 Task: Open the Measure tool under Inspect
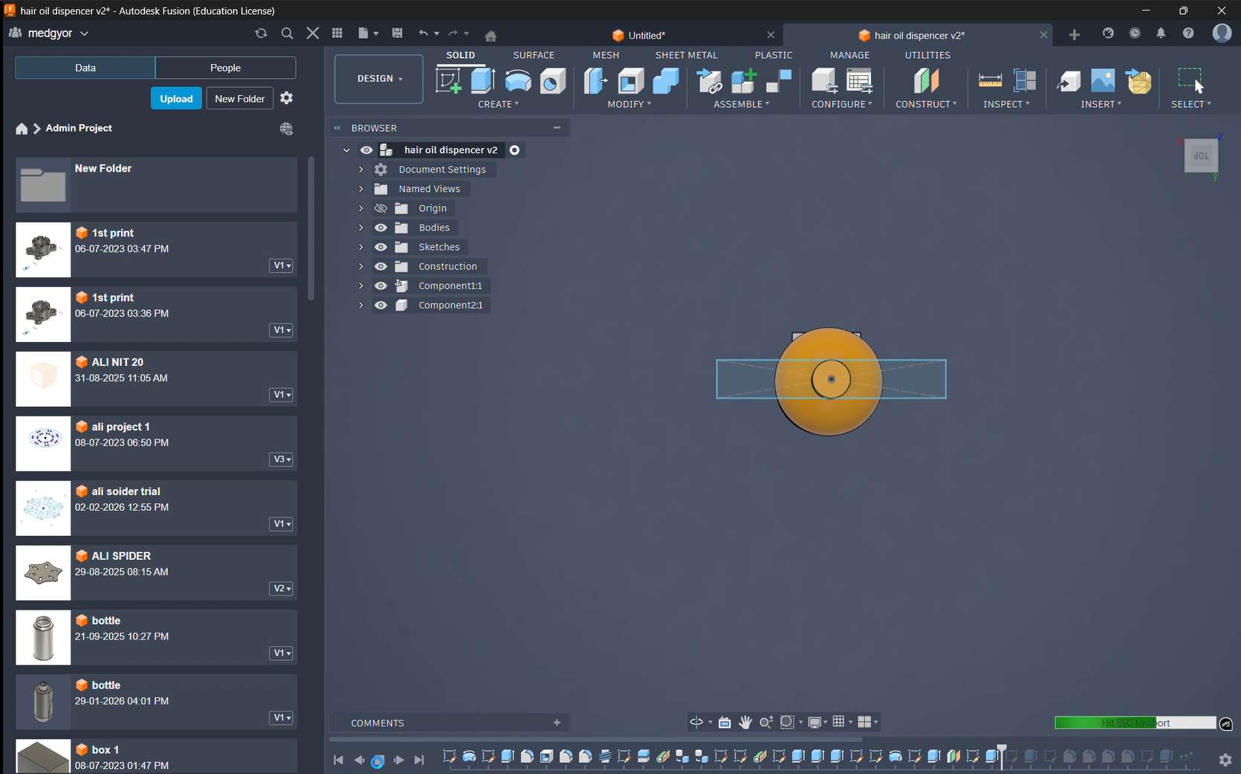point(990,80)
